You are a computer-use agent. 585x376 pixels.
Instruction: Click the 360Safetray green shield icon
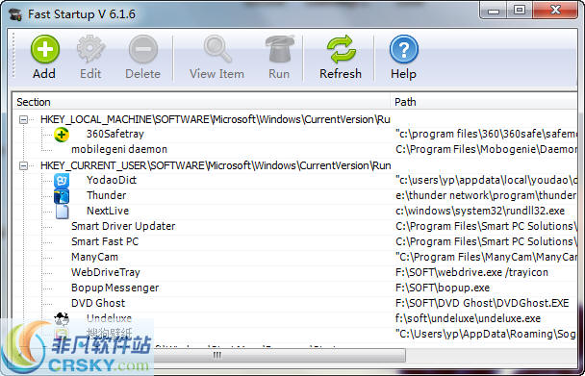[62, 135]
